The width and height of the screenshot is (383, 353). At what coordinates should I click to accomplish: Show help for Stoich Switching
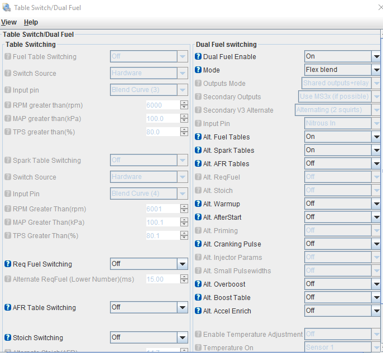tap(8, 337)
